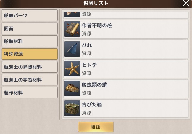Switch to the 図面 category

(30, 28)
